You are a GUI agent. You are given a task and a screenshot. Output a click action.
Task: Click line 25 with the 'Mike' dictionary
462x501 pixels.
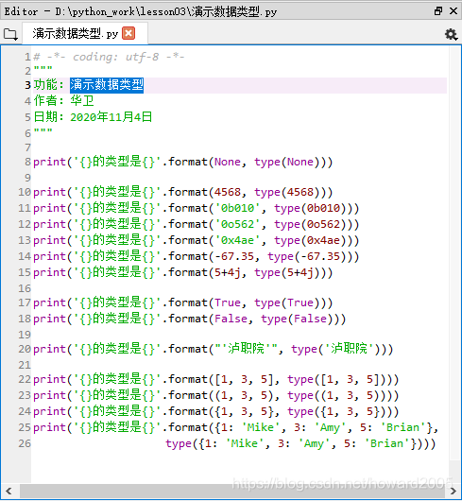(x=235, y=427)
